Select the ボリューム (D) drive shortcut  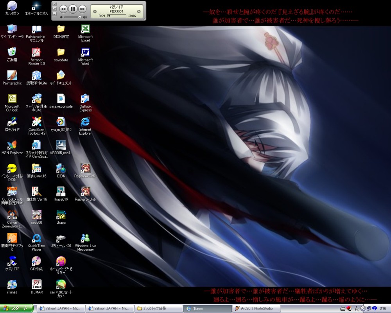(x=61, y=240)
